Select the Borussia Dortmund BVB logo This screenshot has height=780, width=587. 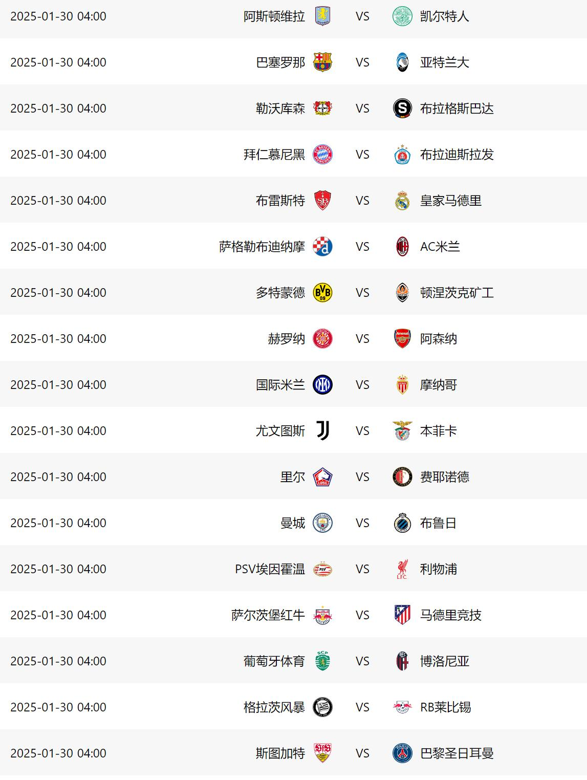[x=322, y=293]
